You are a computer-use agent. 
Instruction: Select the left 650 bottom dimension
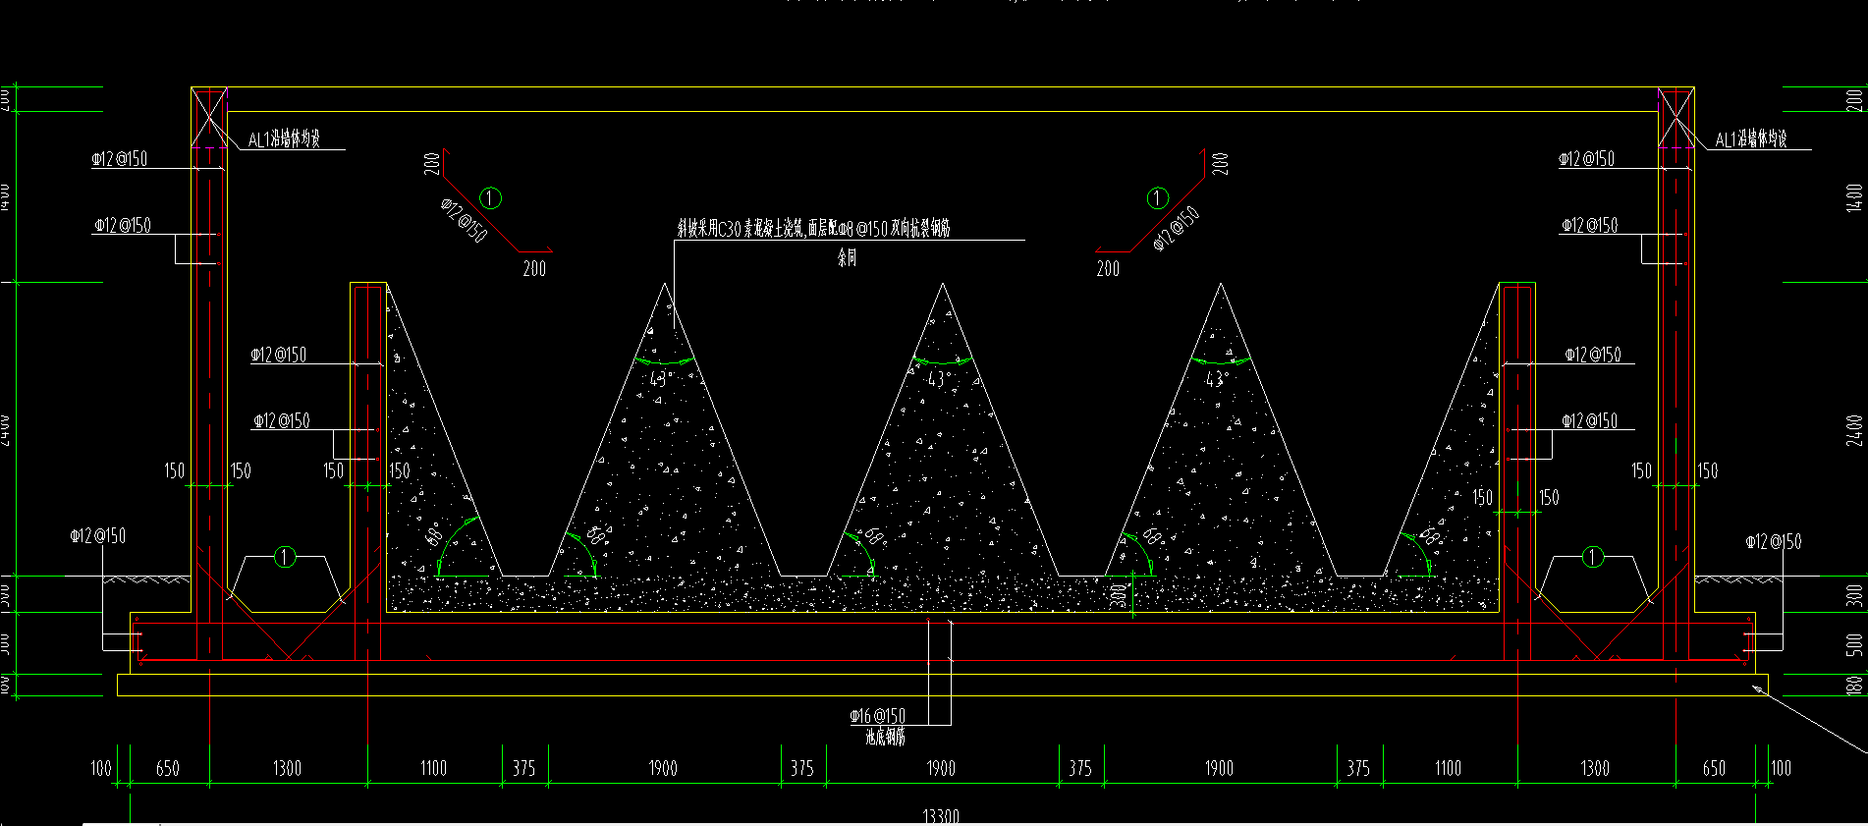[x=168, y=768]
